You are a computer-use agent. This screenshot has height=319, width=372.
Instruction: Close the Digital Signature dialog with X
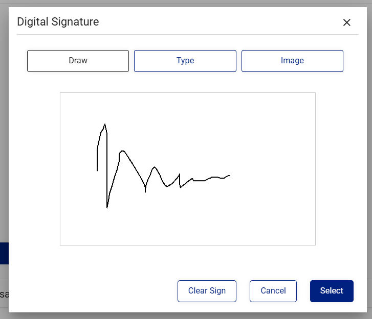(x=346, y=22)
